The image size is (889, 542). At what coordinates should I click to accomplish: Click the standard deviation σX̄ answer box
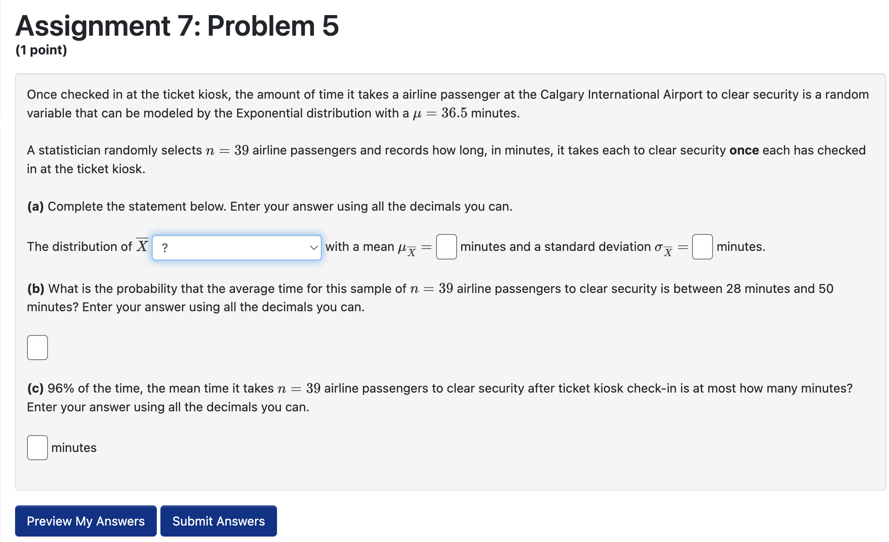702,247
